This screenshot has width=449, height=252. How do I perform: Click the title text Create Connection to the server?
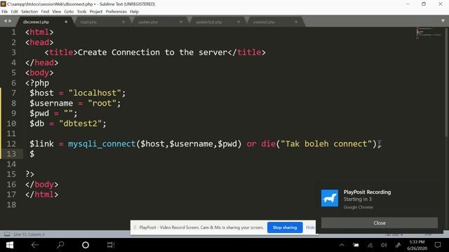point(152,52)
